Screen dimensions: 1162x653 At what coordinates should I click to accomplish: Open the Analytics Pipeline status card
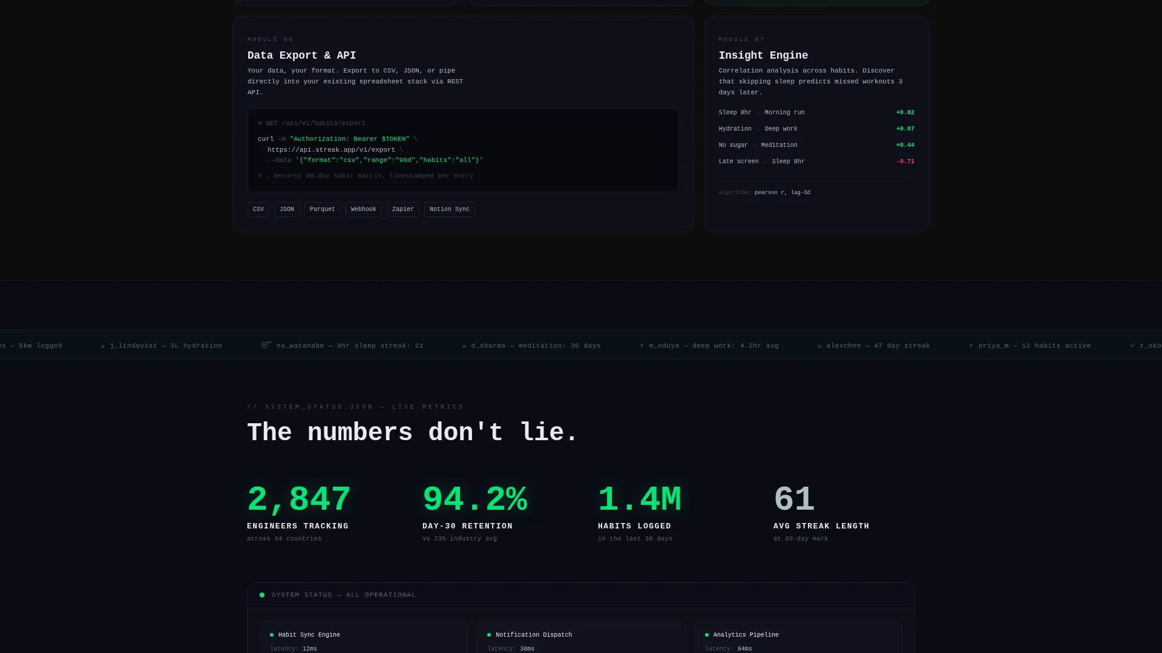click(x=798, y=637)
